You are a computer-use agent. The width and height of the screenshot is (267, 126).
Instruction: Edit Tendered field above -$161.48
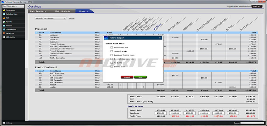(189, 113)
